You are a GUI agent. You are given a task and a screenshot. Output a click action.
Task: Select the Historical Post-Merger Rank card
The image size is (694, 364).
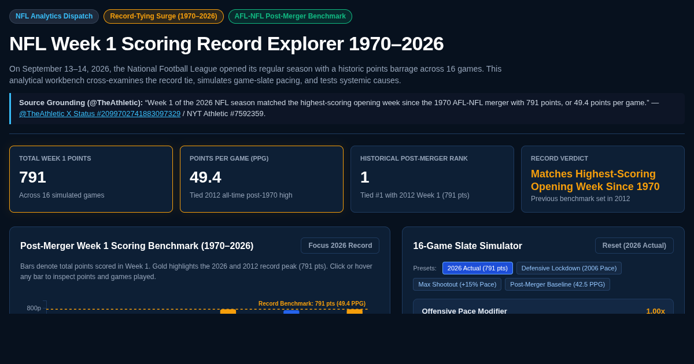pos(432,179)
